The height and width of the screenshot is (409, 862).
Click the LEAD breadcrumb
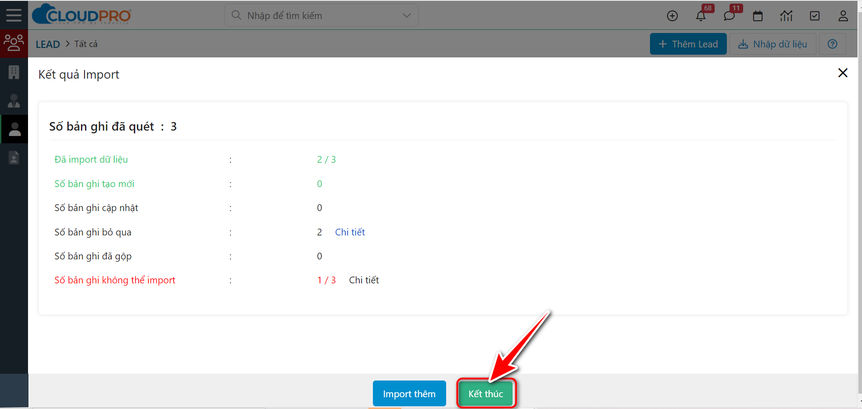coord(48,44)
